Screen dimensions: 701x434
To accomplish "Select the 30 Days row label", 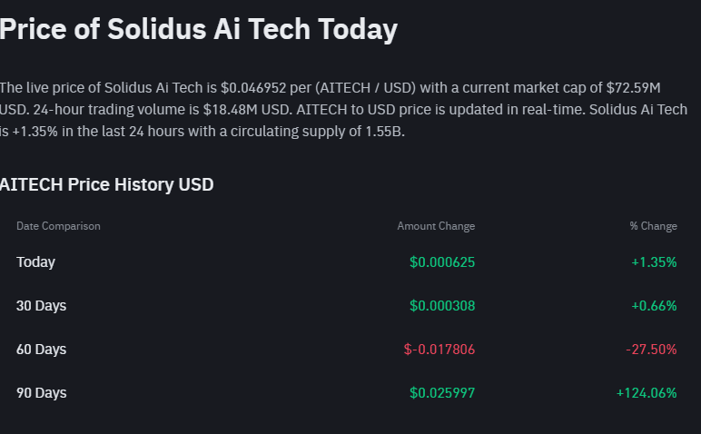I will [41, 306].
